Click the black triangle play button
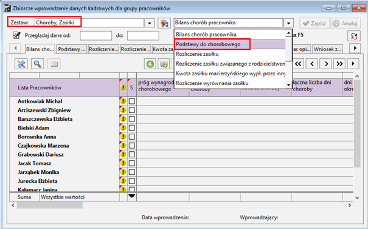This screenshot has height=229, width=368. [x=353, y=64]
